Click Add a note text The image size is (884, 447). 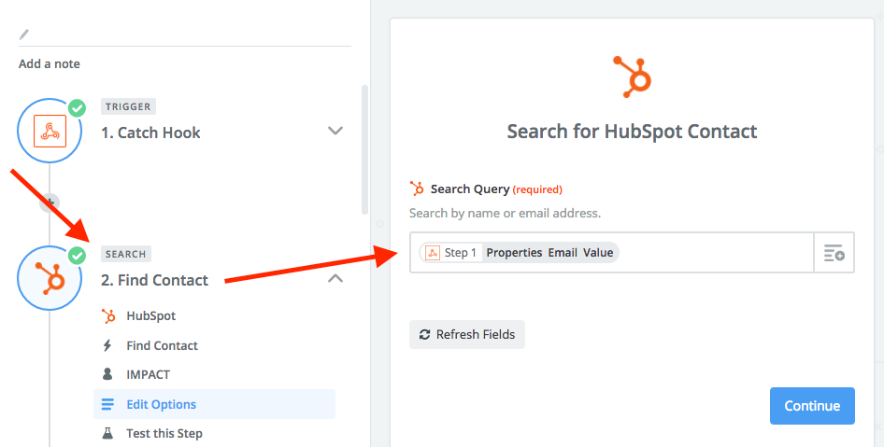click(49, 64)
